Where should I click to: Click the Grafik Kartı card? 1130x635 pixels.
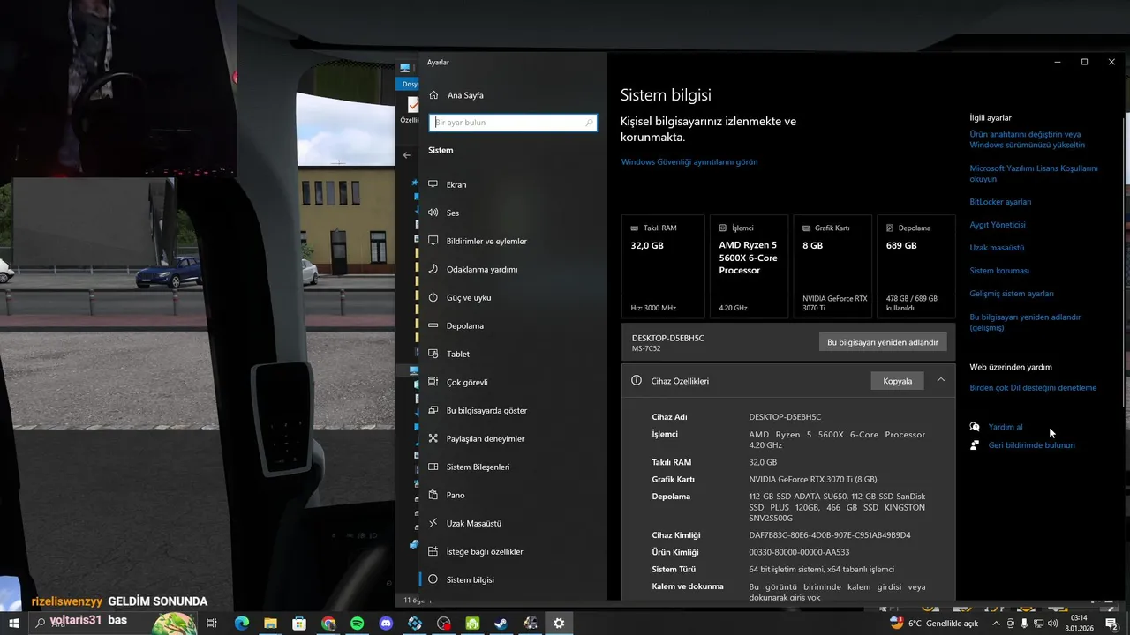point(832,266)
